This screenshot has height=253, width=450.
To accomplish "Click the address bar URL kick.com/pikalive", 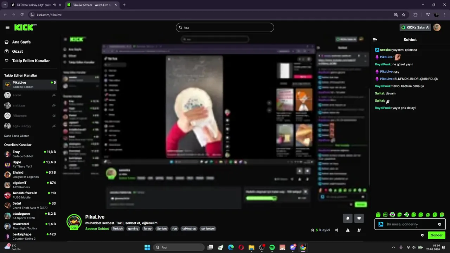I will tap(49, 15).
